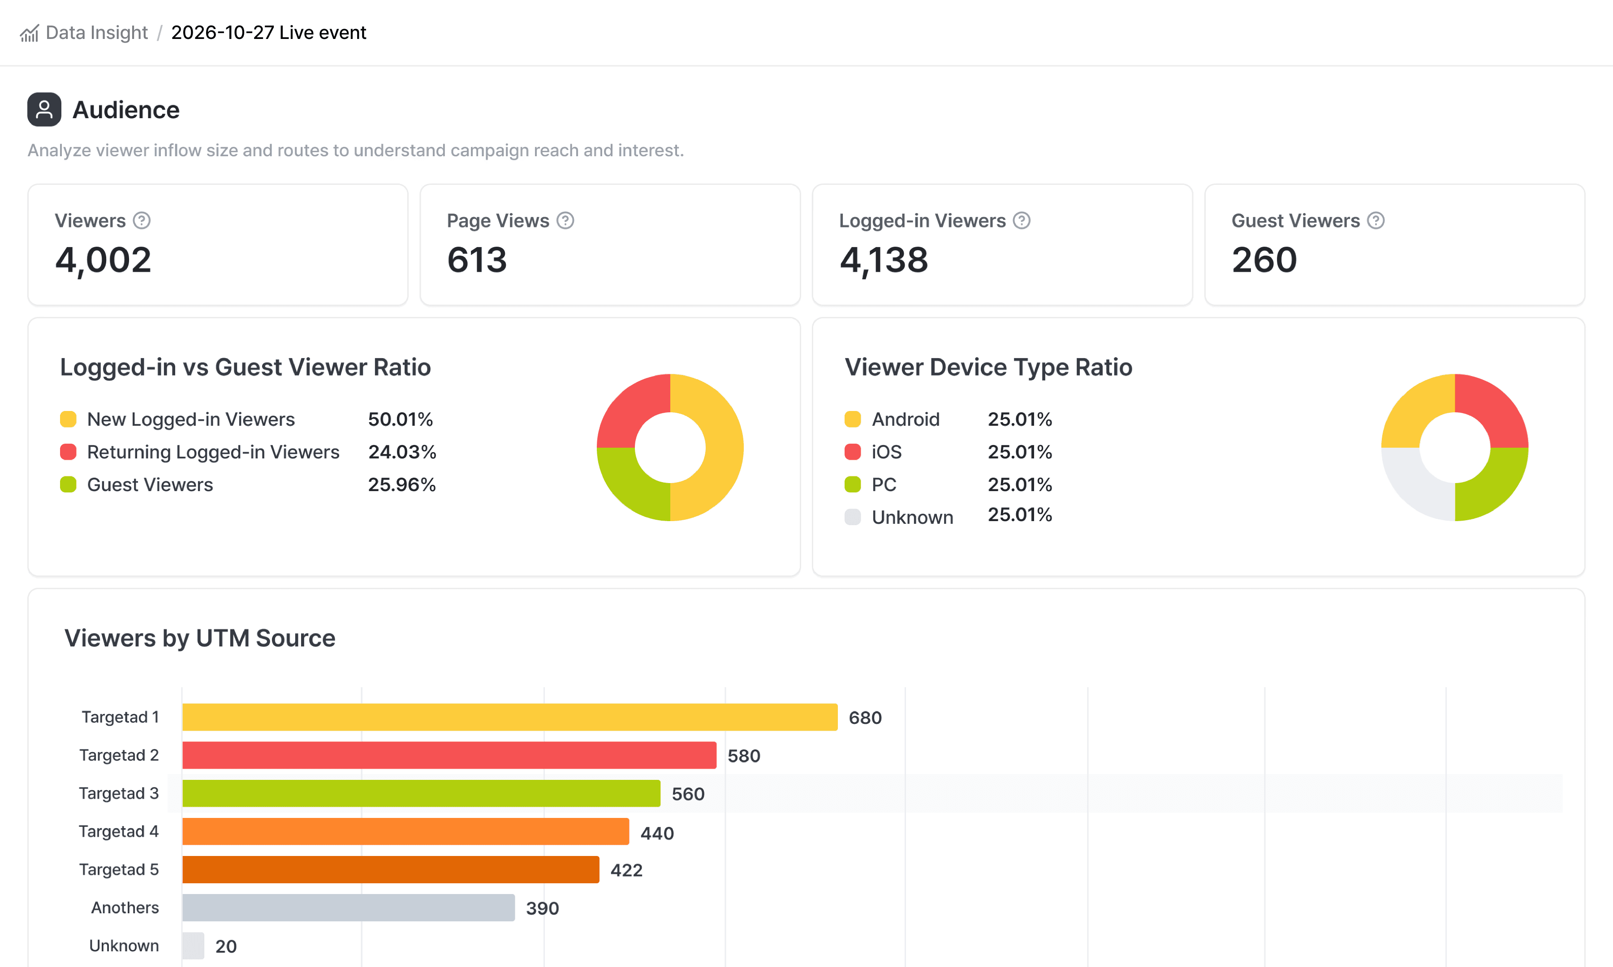The height and width of the screenshot is (967, 1613).
Task: Open the Data Insight breadcrumb link
Action: [x=96, y=33]
